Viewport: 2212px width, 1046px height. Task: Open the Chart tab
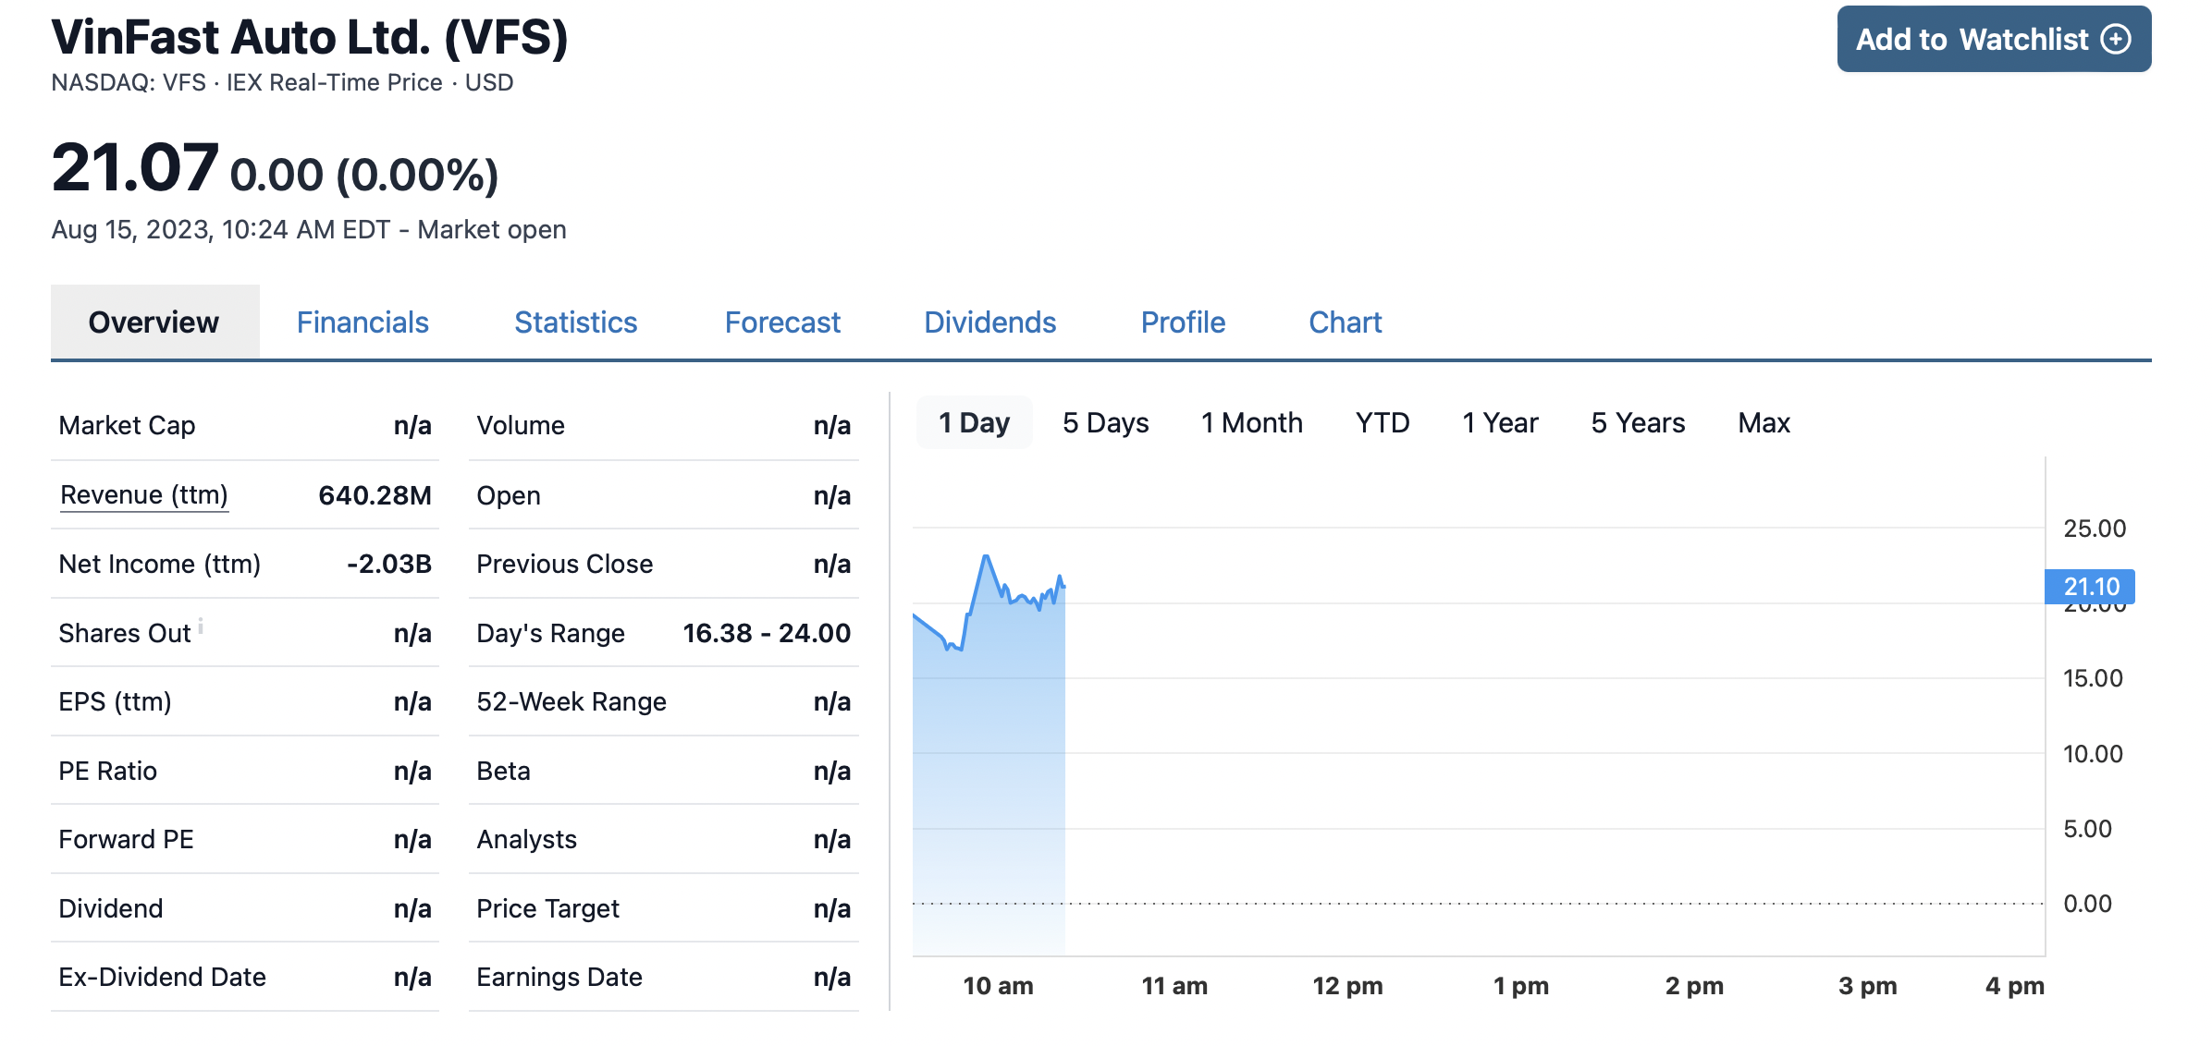coord(1345,322)
